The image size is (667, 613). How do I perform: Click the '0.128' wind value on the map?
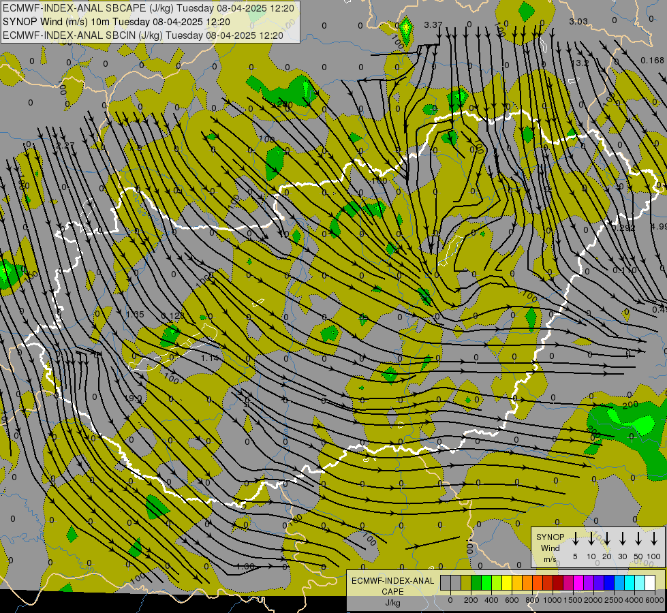coord(173,316)
